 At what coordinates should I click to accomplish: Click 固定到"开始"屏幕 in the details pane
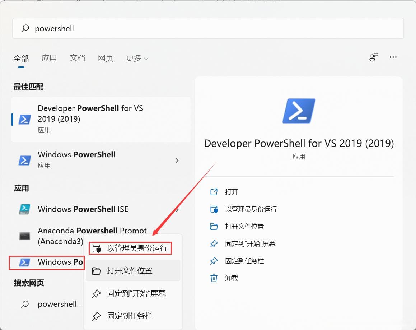[x=250, y=244]
